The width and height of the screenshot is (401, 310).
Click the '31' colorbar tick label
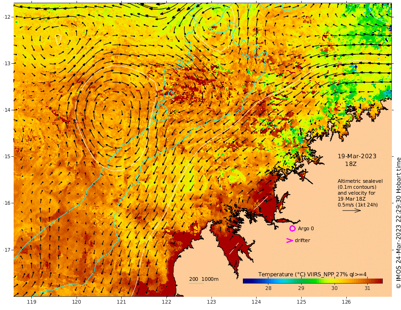click(367, 288)
